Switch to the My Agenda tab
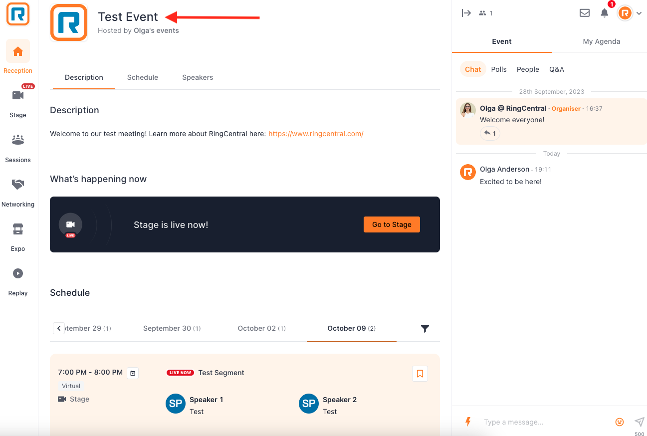The height and width of the screenshot is (436, 647). 602,41
